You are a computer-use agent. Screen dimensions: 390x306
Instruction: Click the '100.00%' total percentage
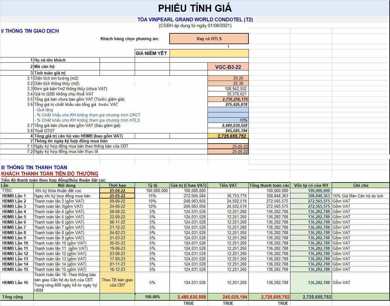tap(152, 297)
